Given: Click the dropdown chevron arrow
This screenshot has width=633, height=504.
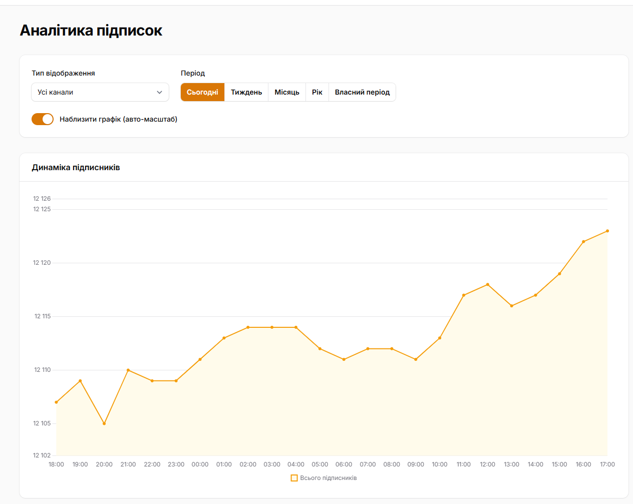Looking at the screenshot, I should click(x=159, y=92).
